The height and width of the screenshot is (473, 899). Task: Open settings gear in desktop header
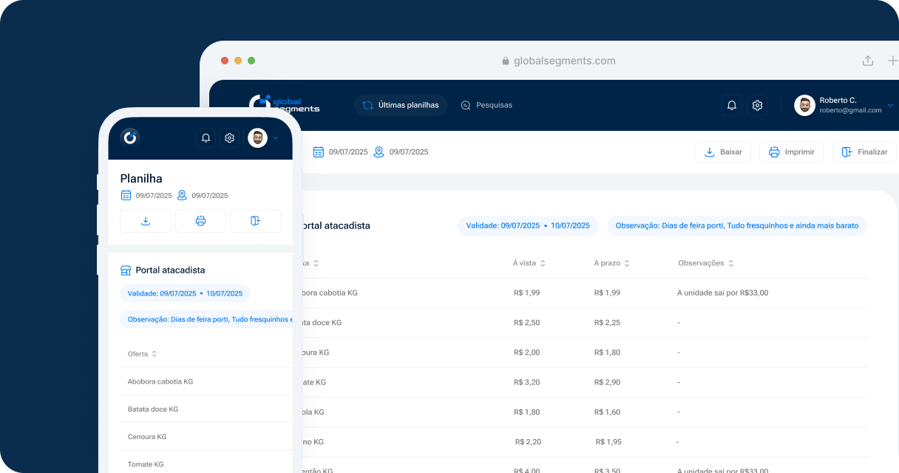point(757,106)
